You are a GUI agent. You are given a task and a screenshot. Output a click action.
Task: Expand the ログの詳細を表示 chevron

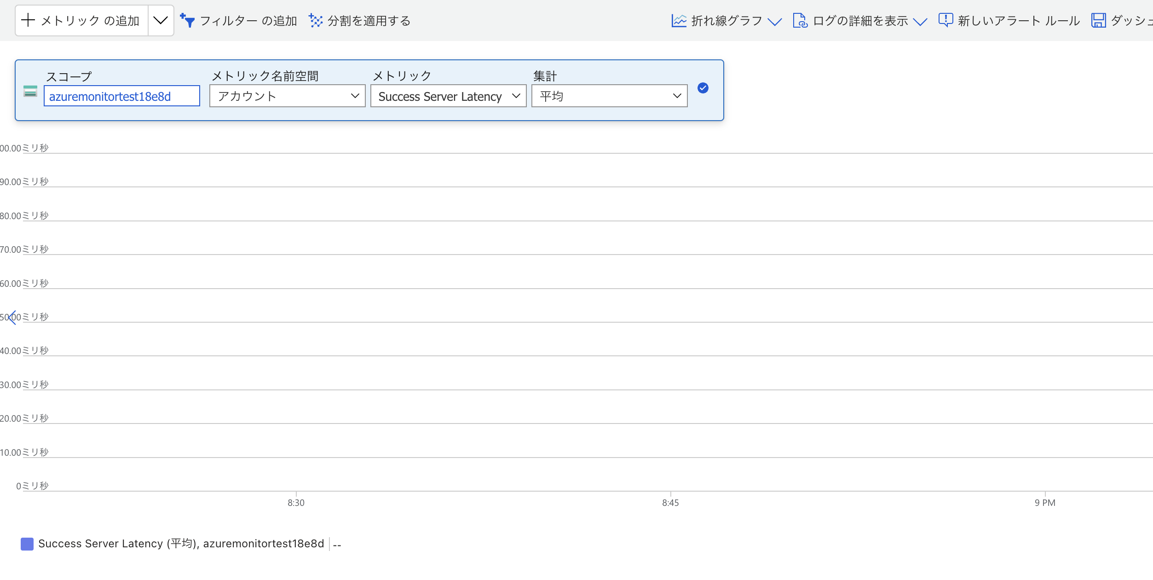click(x=920, y=22)
